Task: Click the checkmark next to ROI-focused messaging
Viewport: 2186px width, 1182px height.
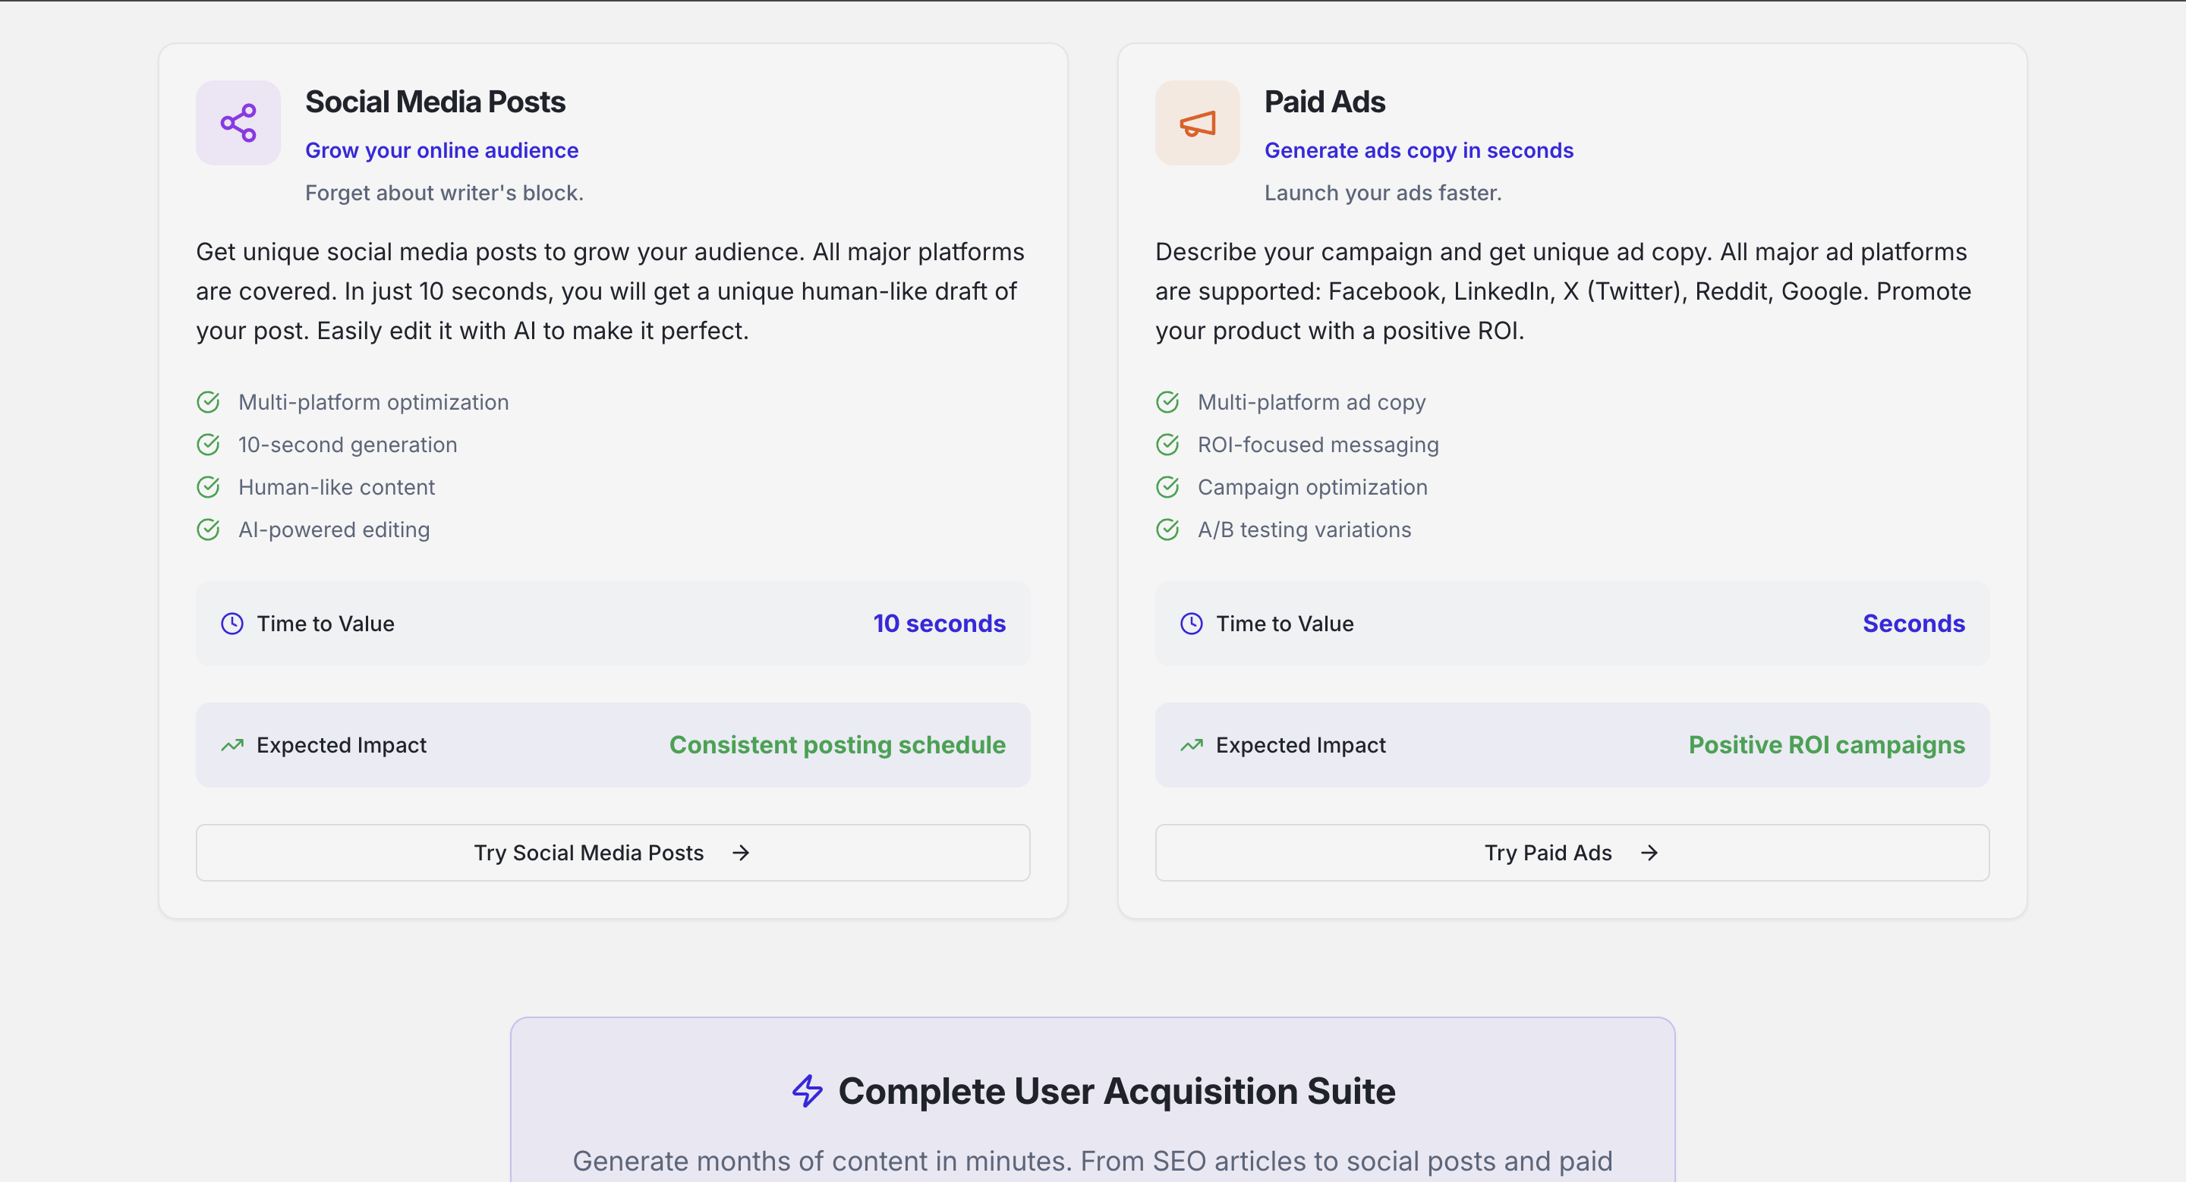Action: (x=1167, y=445)
